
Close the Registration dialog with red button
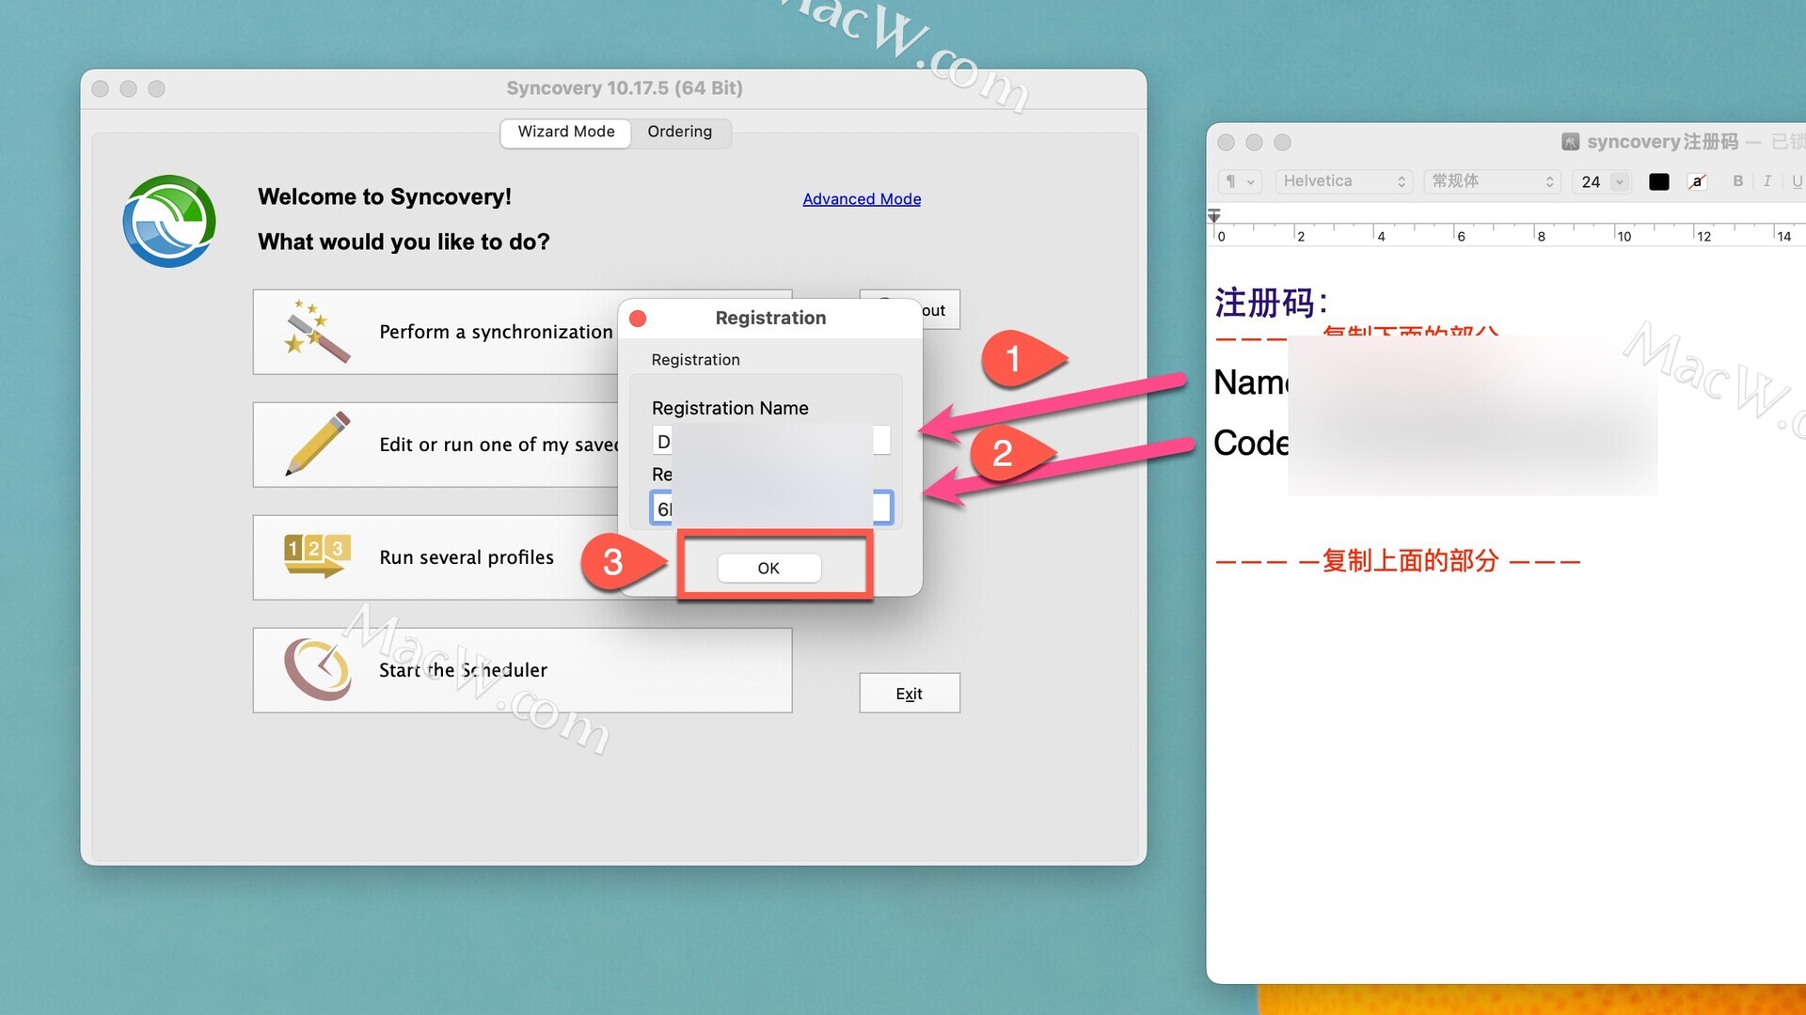638,319
